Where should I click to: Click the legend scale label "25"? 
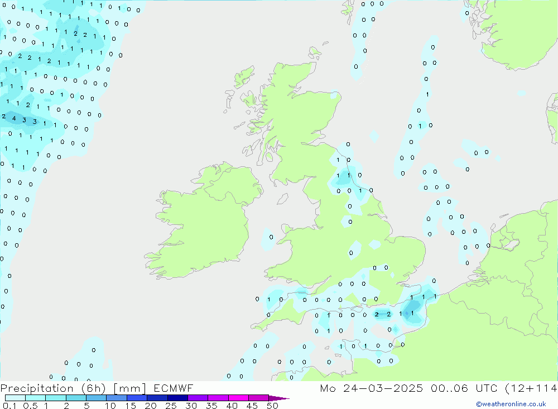point(171,406)
